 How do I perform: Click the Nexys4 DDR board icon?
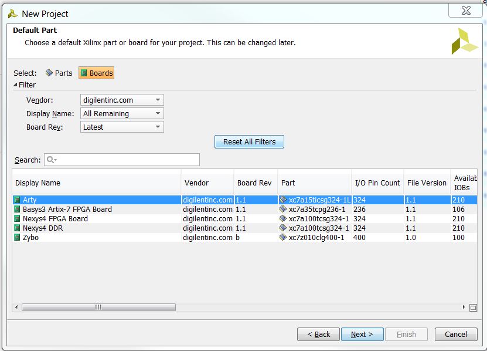tap(18, 228)
